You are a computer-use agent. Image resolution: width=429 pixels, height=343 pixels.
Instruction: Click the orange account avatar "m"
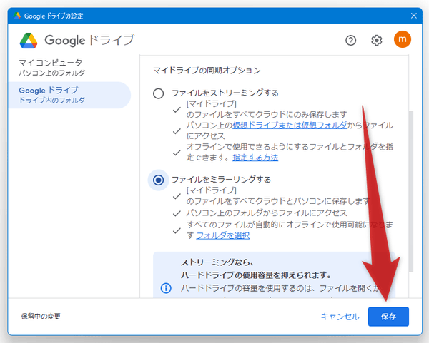pos(403,40)
